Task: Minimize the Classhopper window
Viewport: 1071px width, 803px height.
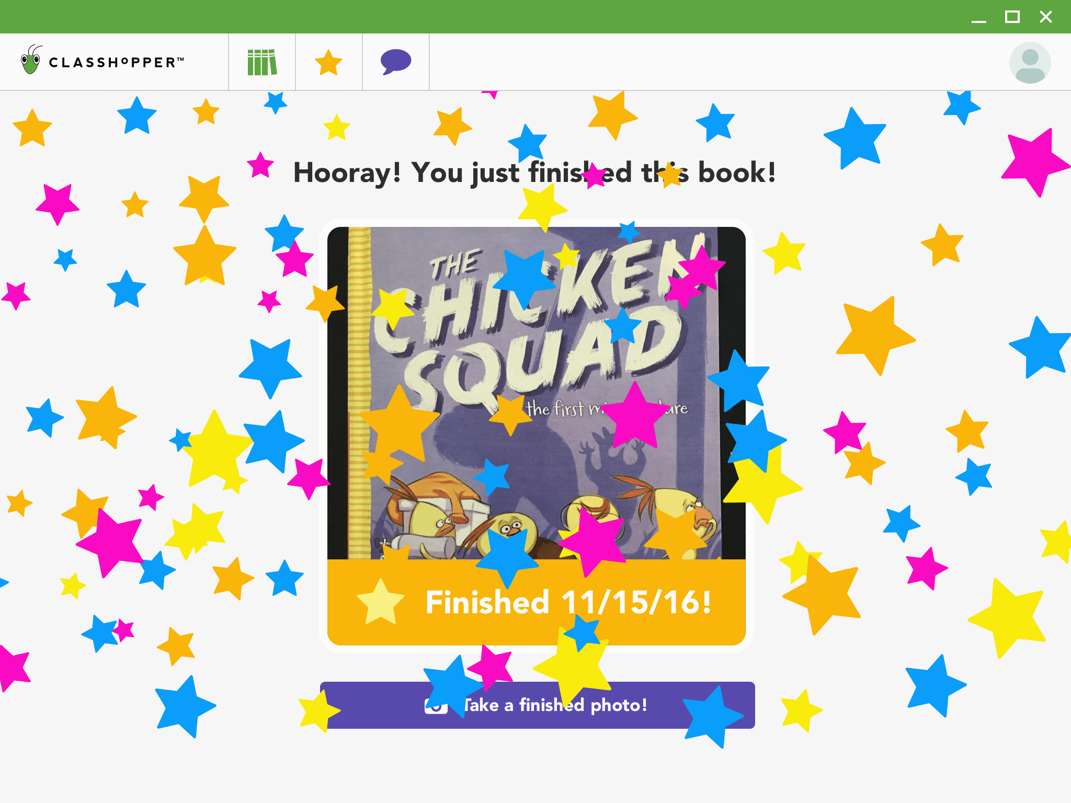Action: pyautogui.click(x=979, y=17)
